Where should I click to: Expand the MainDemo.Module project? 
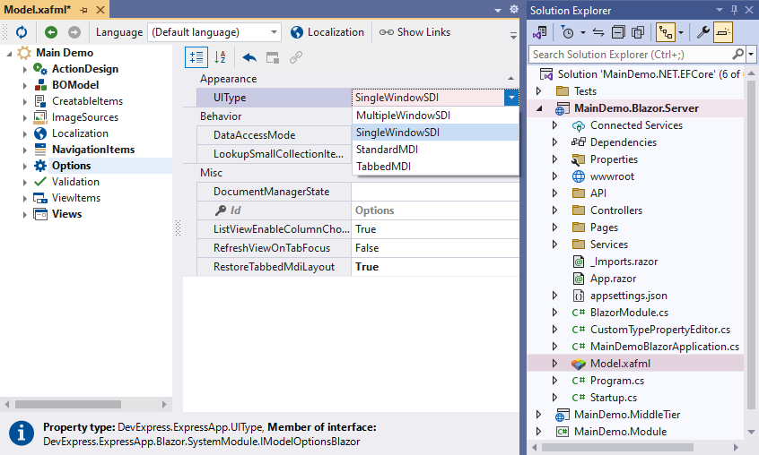coord(539,432)
